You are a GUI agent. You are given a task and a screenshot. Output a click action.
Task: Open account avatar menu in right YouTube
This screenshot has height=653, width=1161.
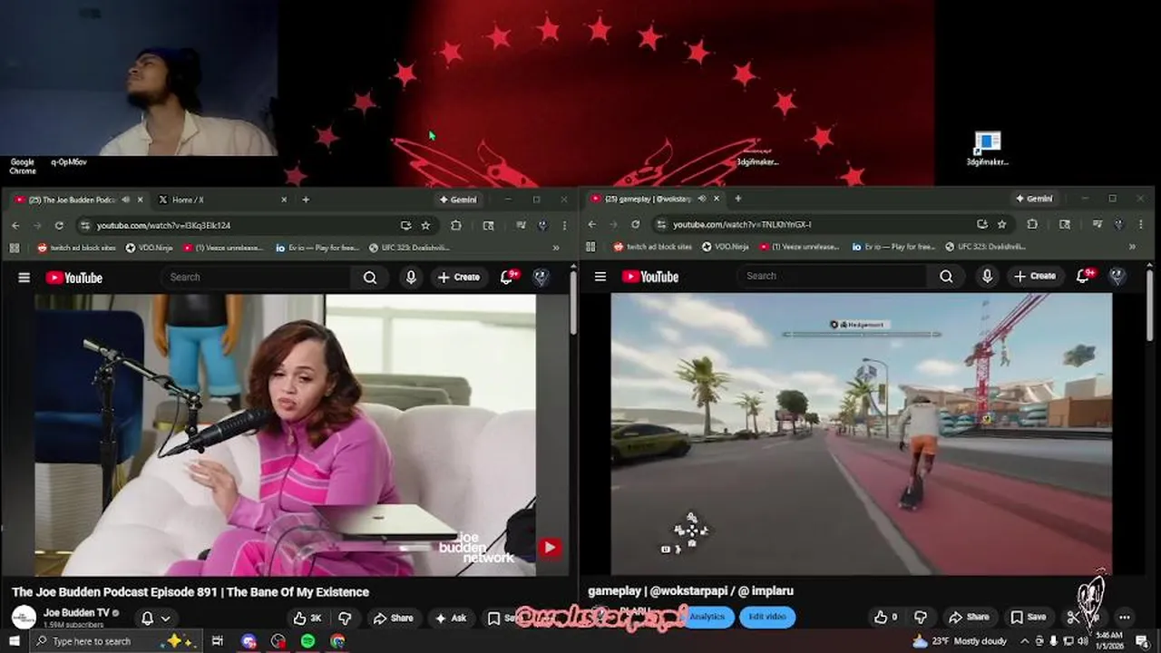coord(1117,276)
